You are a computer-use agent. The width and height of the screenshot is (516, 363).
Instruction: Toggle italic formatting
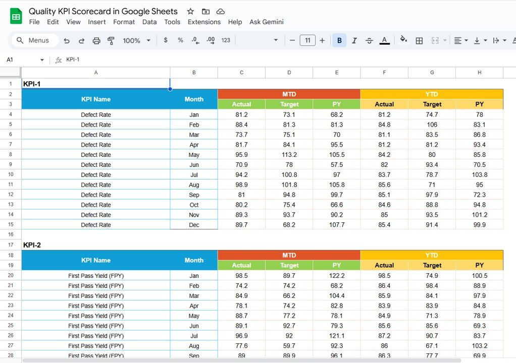tap(354, 40)
